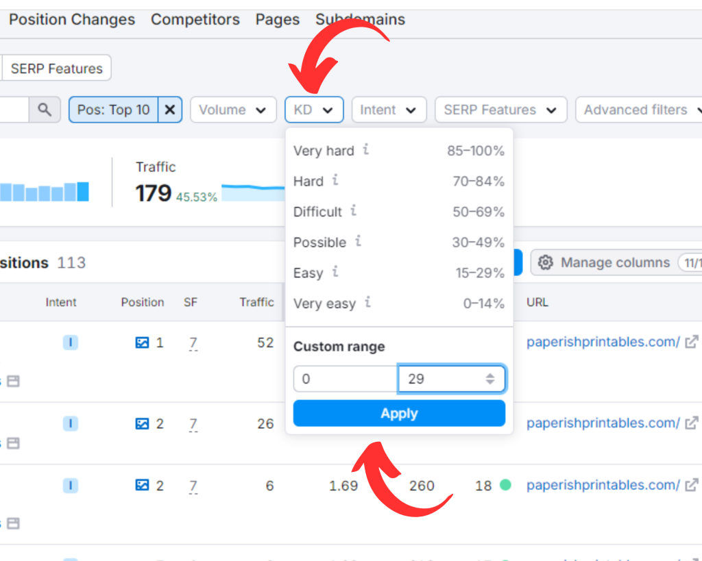This screenshot has height=561, width=702.
Task: Click the info icon next to Very easy
Action: click(367, 302)
